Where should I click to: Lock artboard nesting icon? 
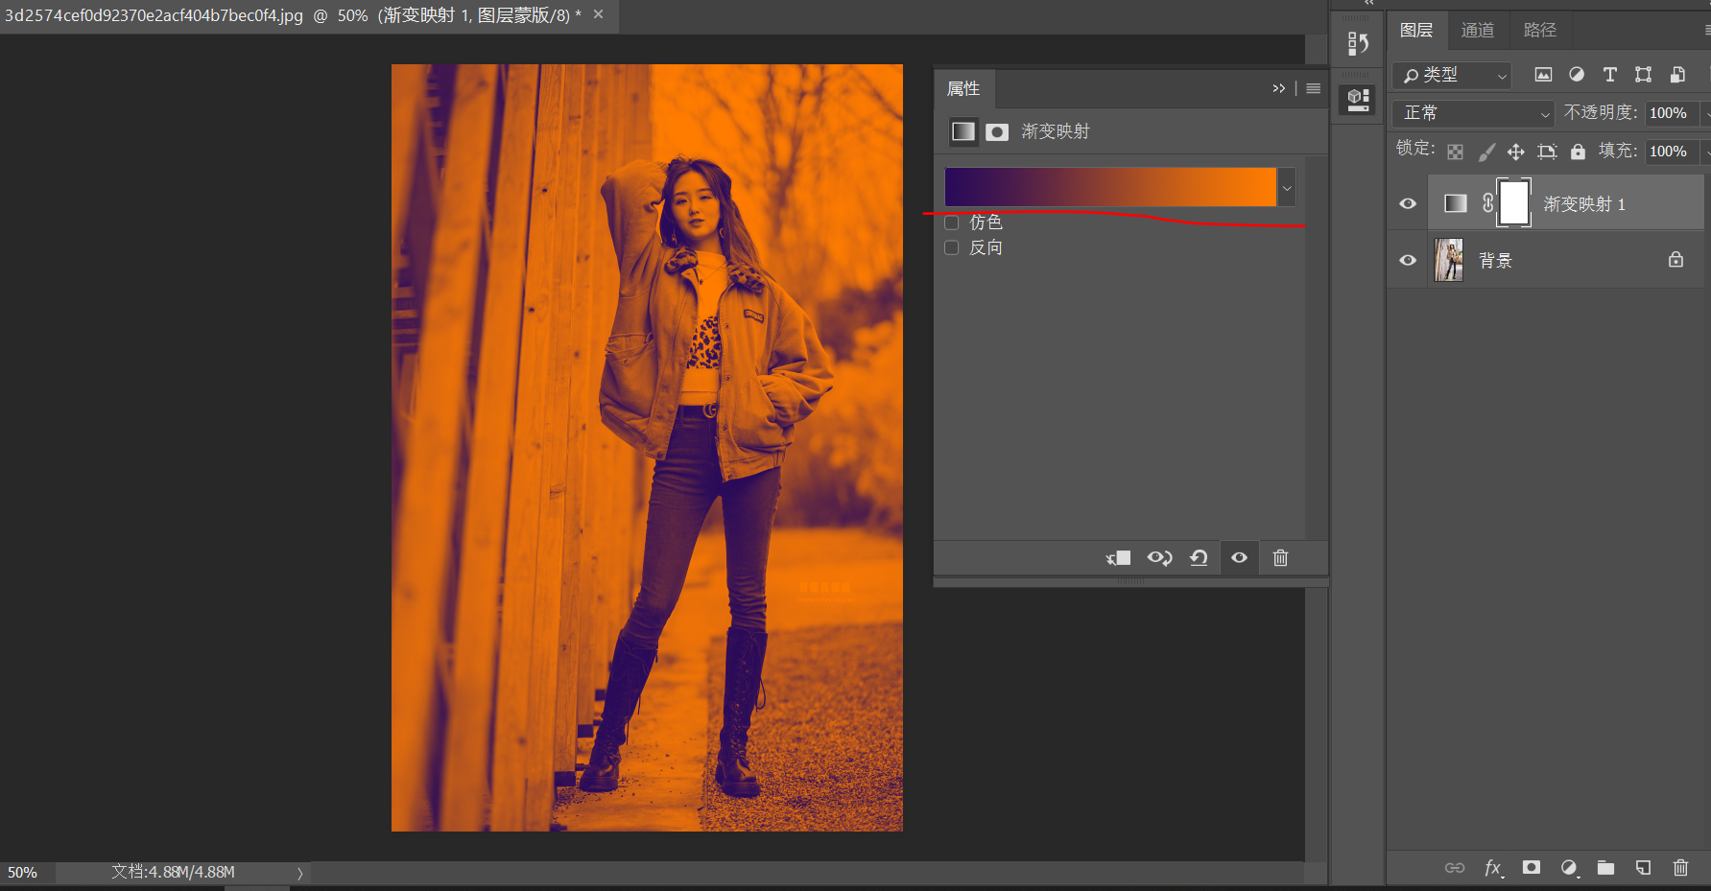pos(1547,152)
